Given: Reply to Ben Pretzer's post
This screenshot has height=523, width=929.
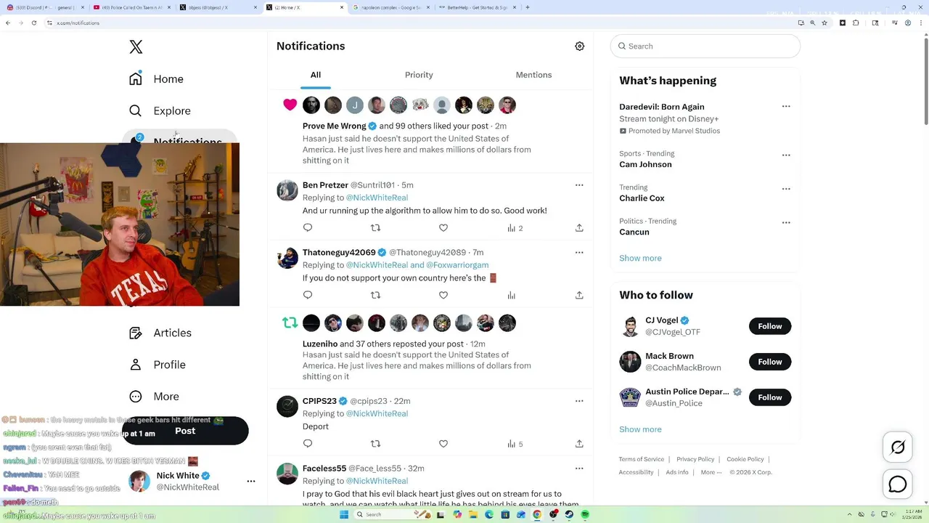Looking at the screenshot, I should [x=308, y=227].
